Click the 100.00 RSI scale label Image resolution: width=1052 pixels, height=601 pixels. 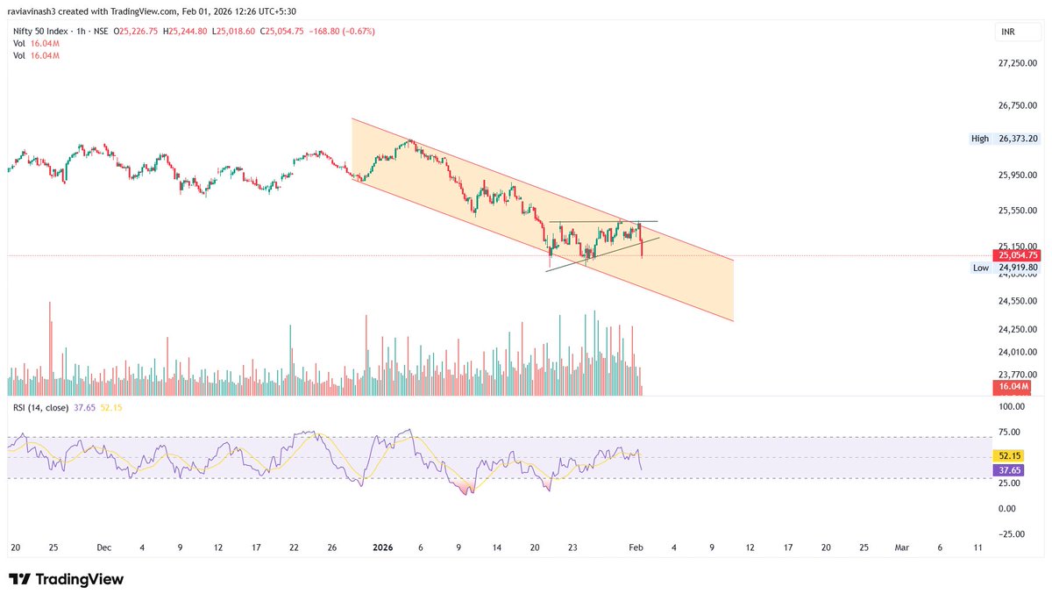click(1012, 407)
